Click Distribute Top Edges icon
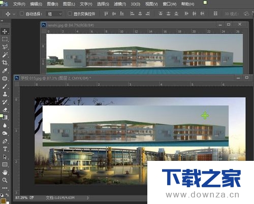254x204 pixels. coord(161,14)
